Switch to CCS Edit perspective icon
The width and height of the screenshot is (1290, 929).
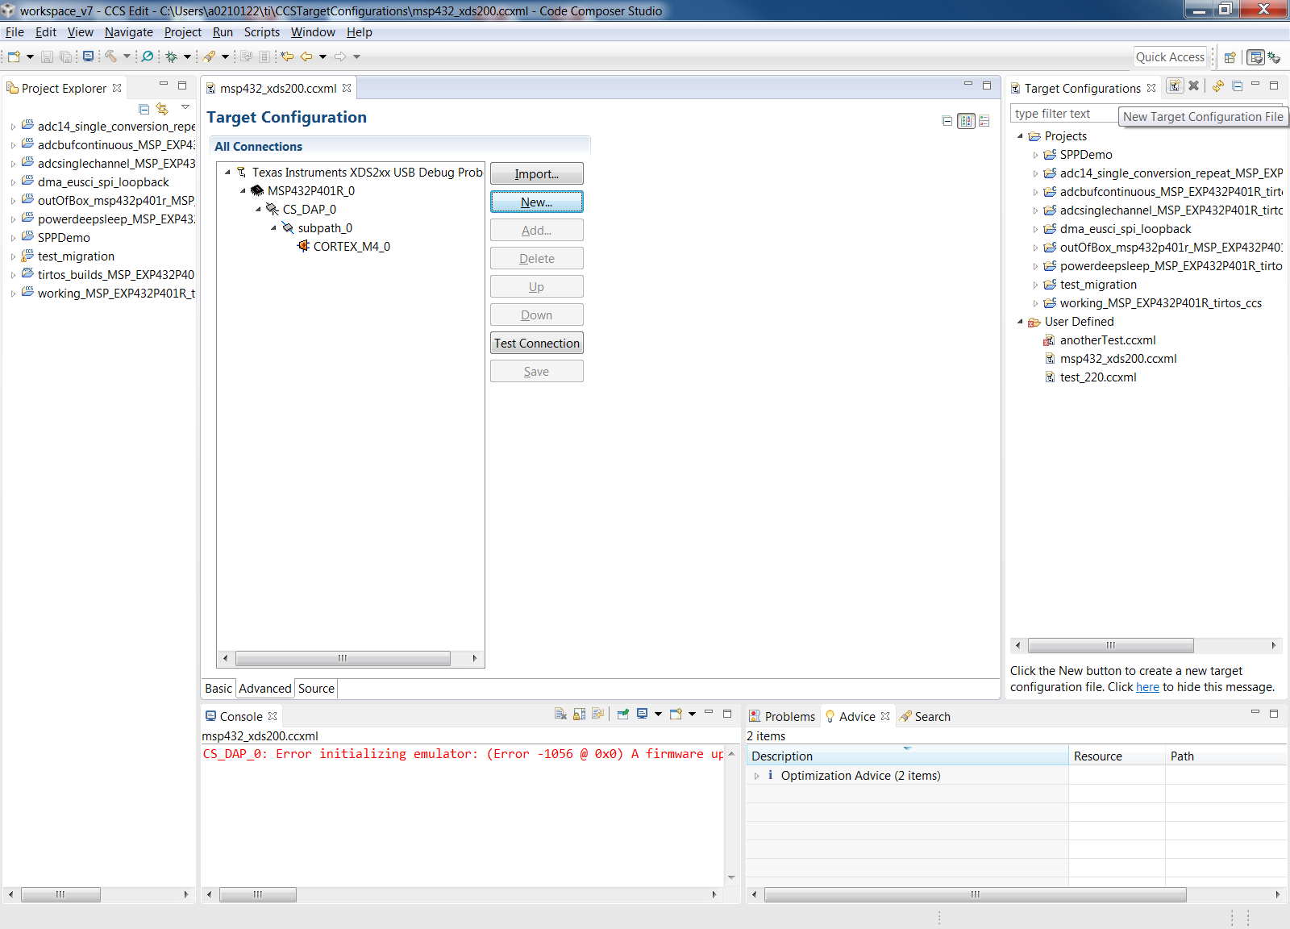(1255, 57)
